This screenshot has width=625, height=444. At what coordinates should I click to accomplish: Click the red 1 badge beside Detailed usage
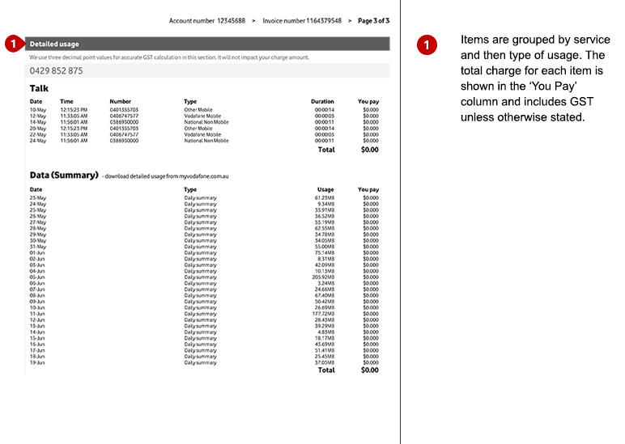[14, 44]
